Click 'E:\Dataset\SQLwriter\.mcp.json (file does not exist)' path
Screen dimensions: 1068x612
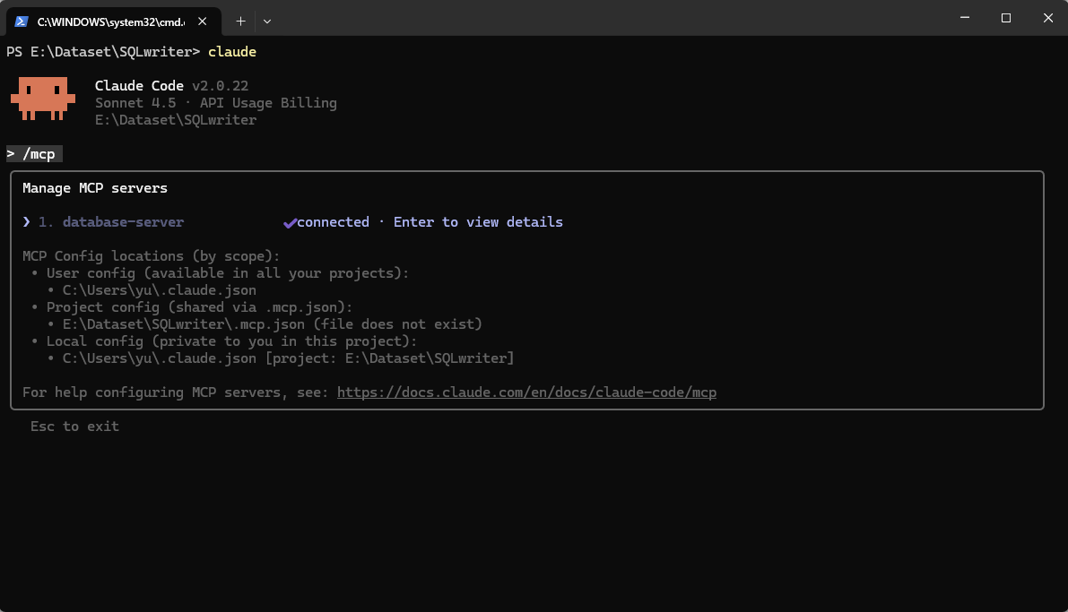coord(273,324)
